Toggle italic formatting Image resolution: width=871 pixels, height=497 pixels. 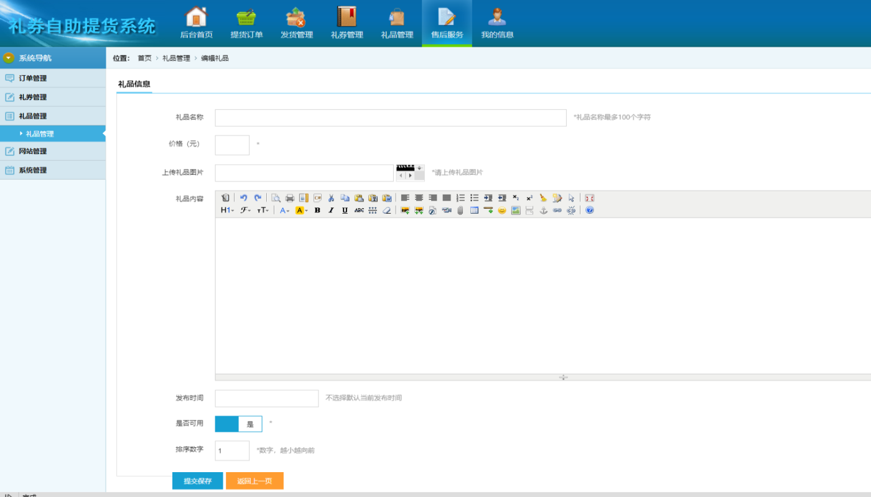coord(331,211)
